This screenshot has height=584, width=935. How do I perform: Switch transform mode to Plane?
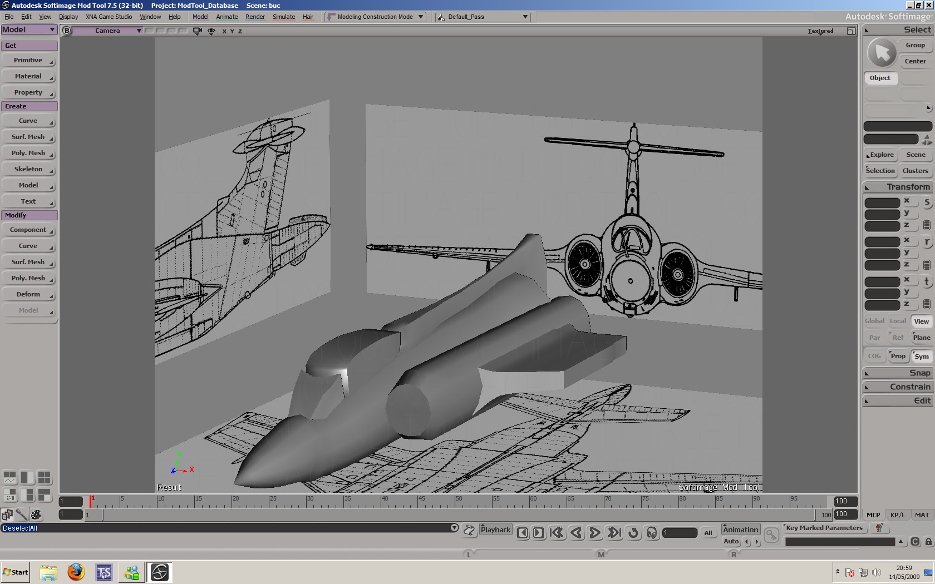[922, 338]
